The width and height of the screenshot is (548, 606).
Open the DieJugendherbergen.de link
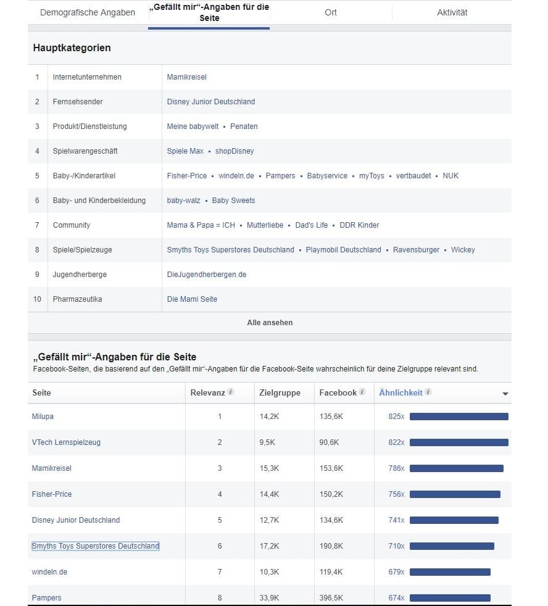[206, 275]
